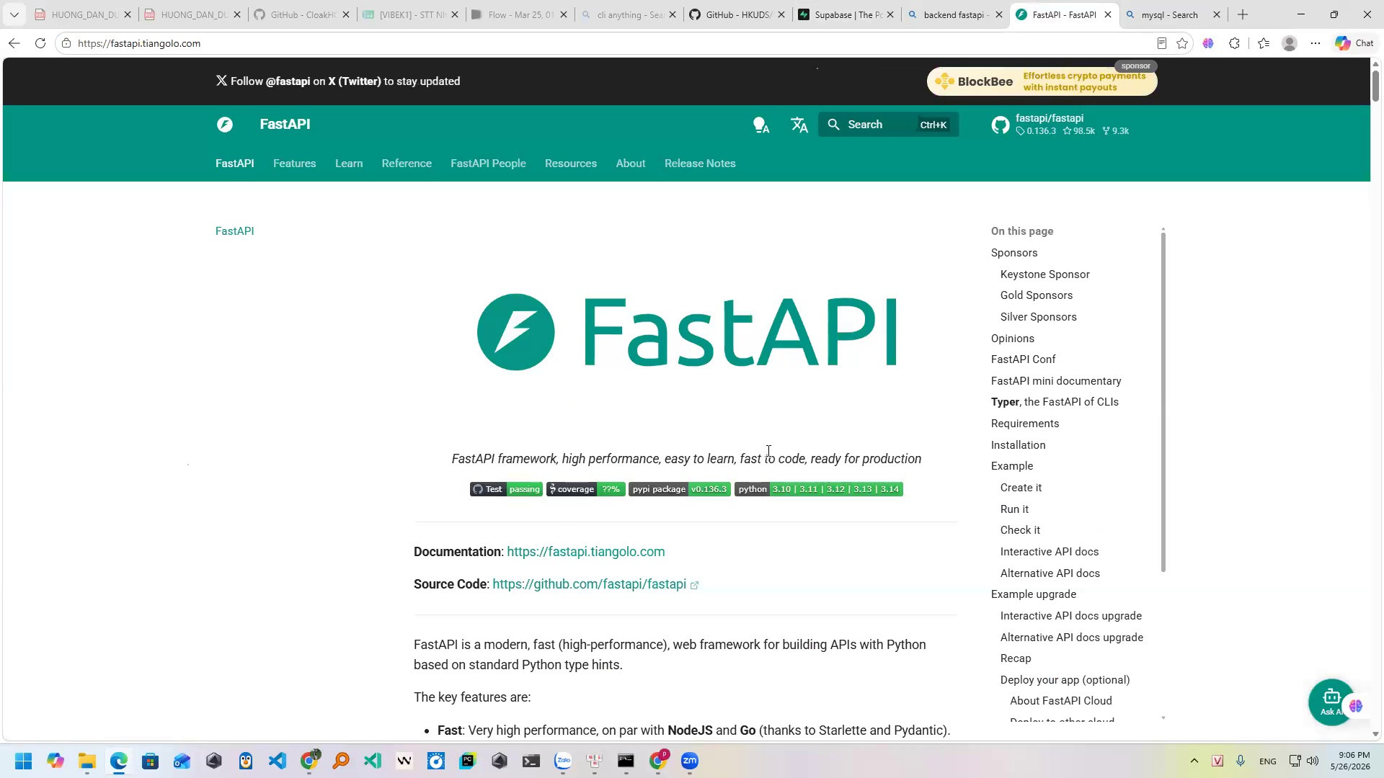The width and height of the screenshot is (1384, 778).
Task: Open the browser profile avatar
Action: (1290, 43)
